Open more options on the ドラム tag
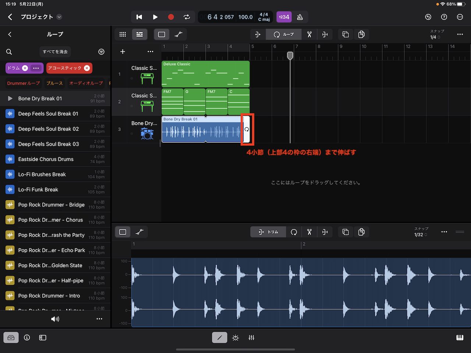This screenshot has width=471, height=353. tap(36, 68)
